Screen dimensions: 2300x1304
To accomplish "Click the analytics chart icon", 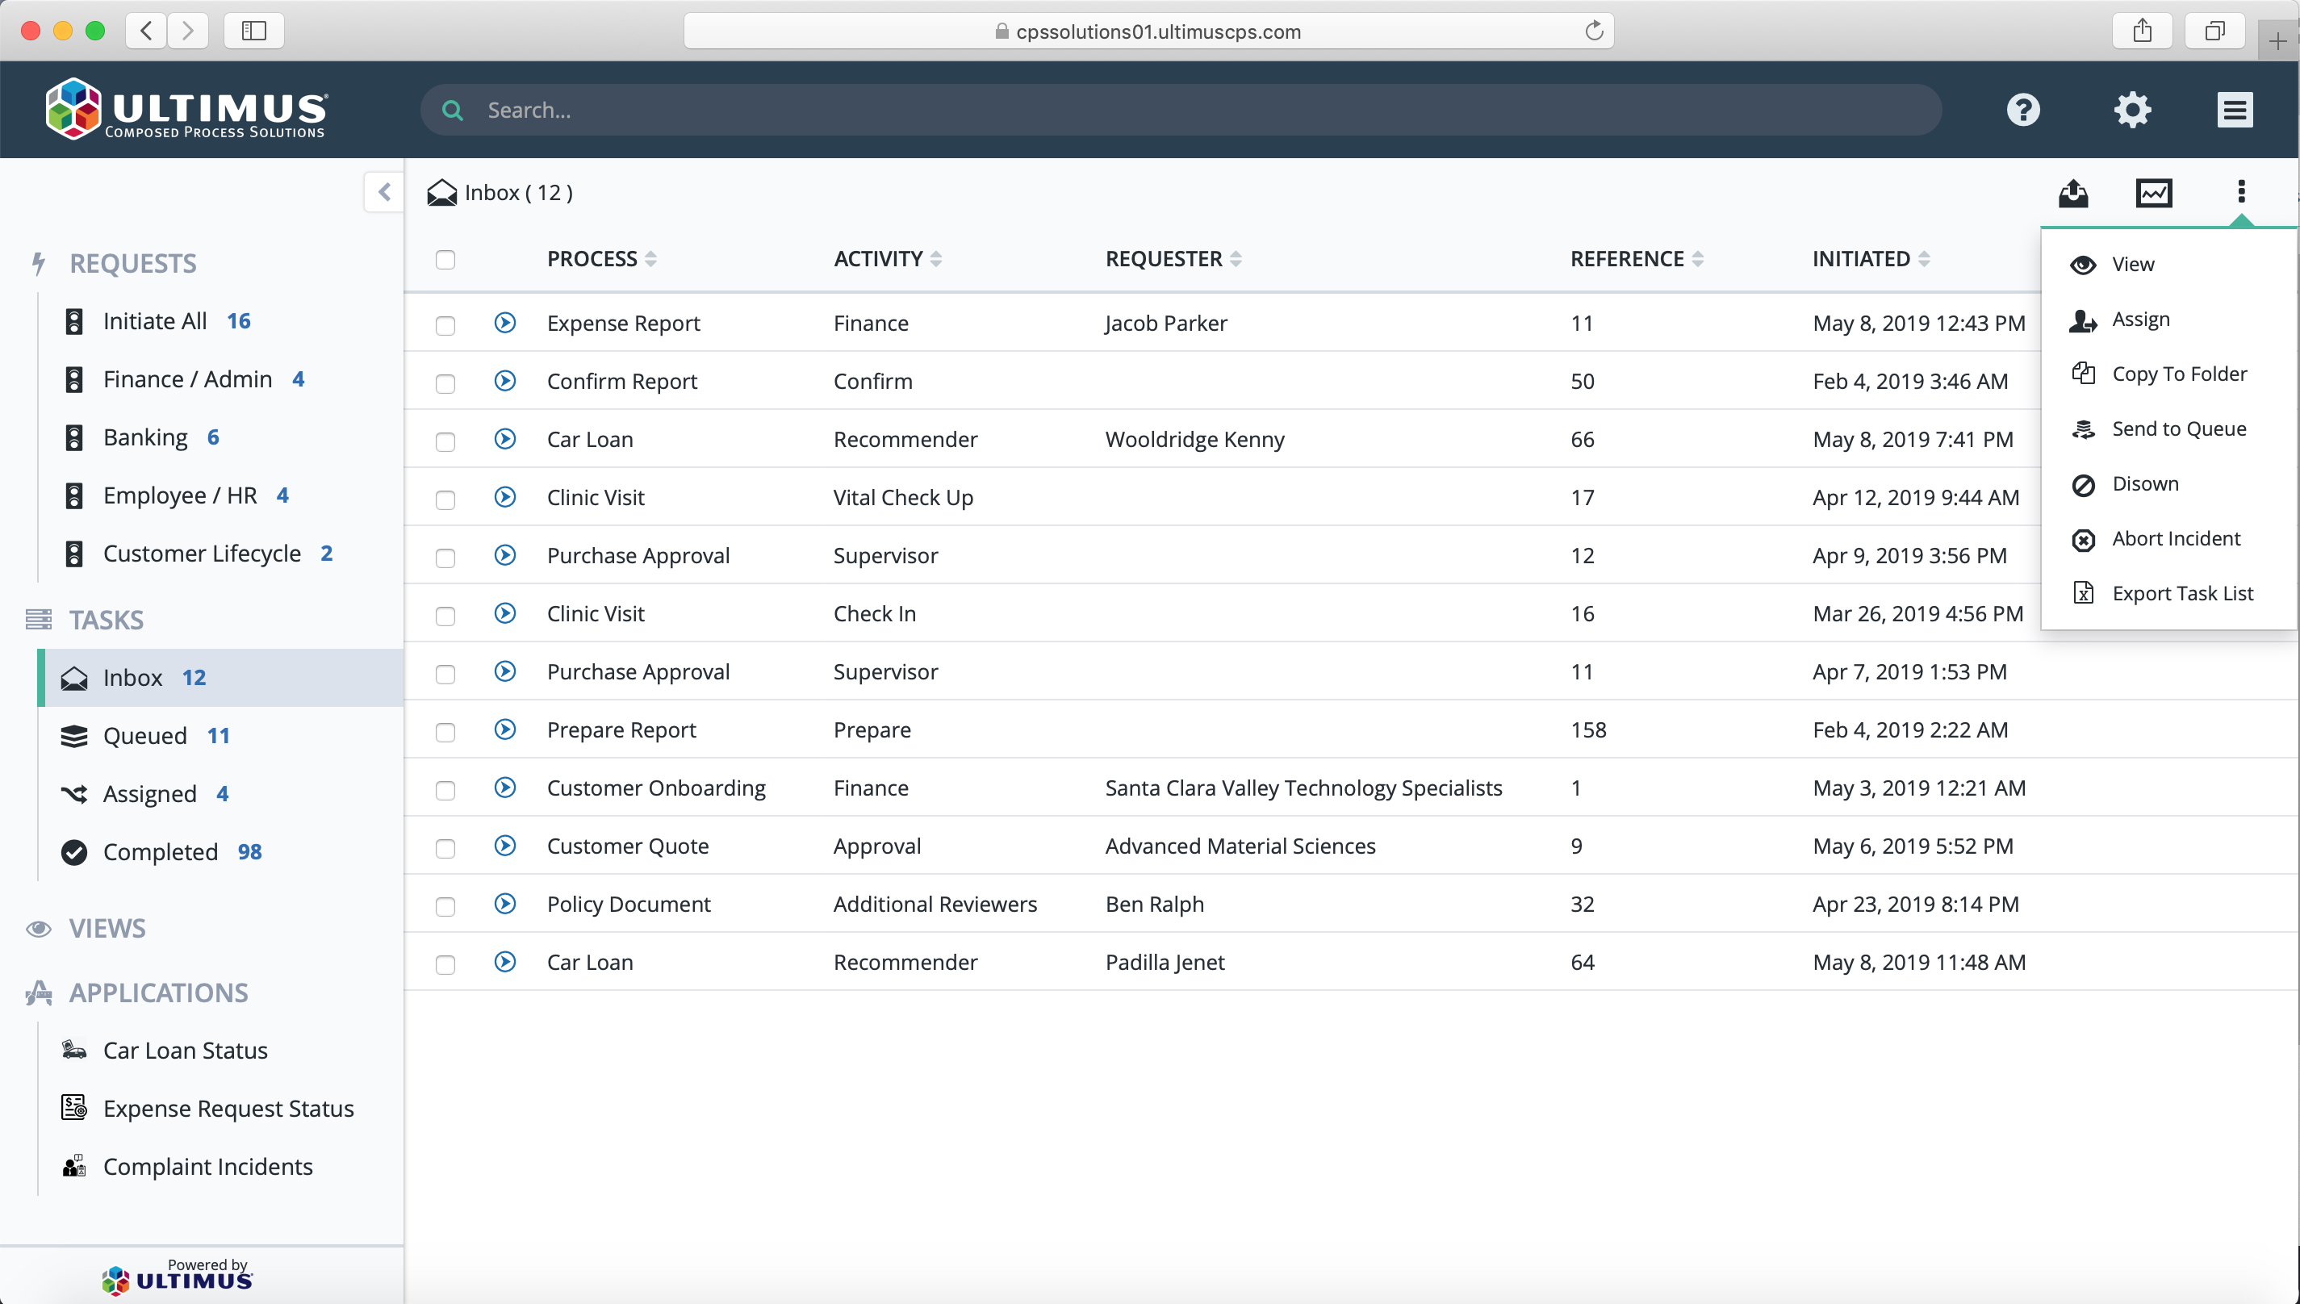I will tap(2155, 191).
